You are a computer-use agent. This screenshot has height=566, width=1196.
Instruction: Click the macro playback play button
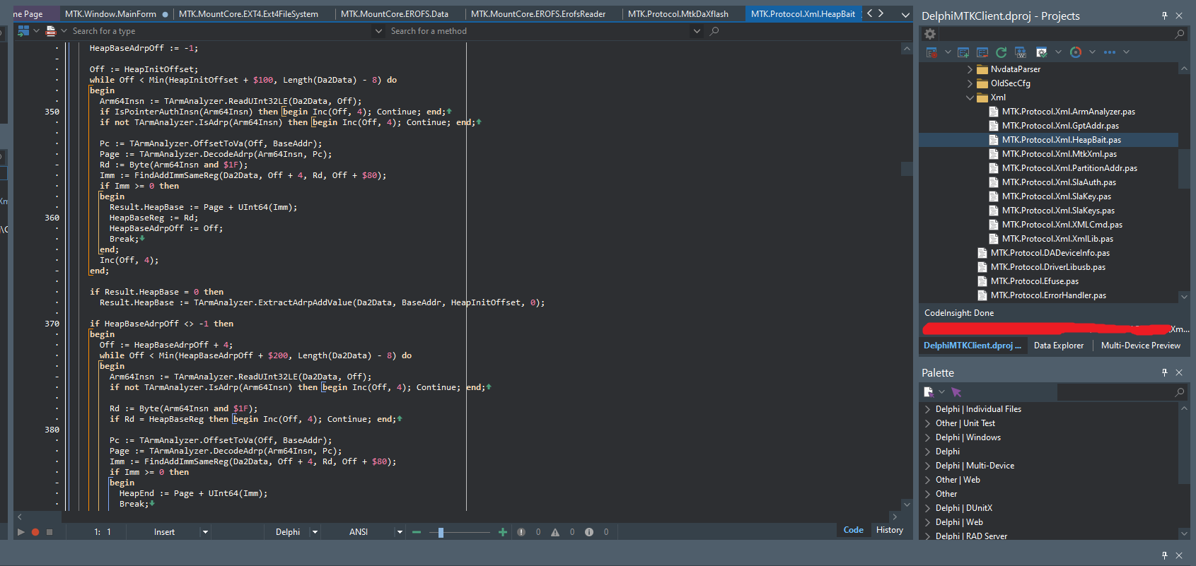point(21,532)
